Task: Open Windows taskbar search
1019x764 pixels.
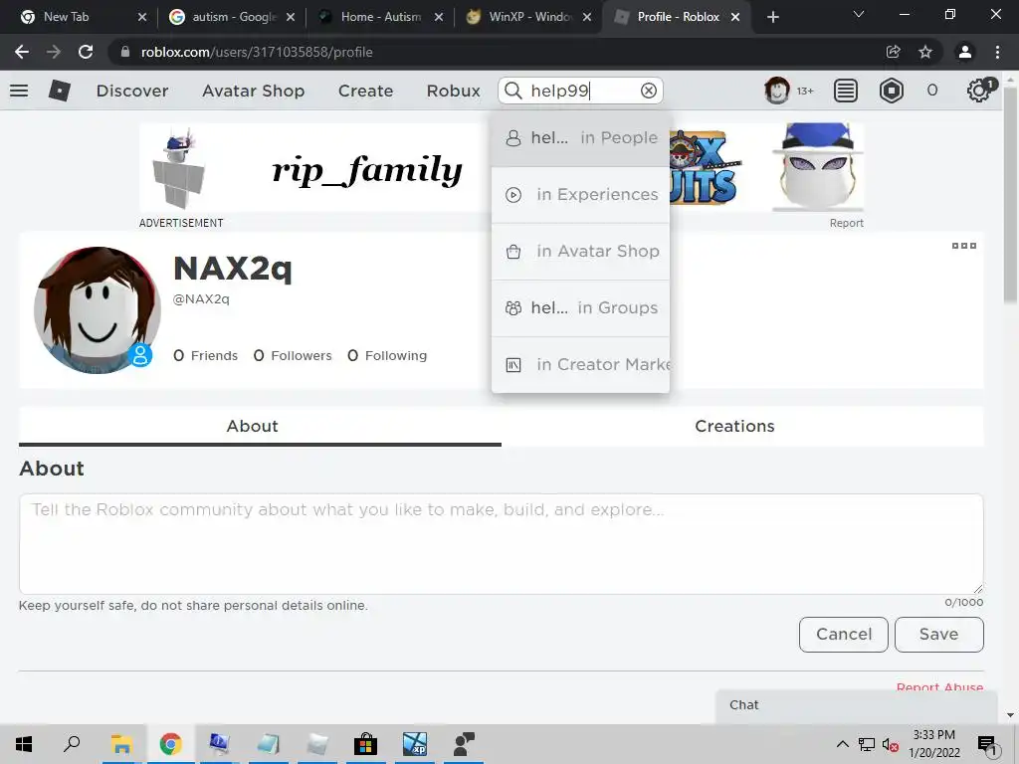Action: click(x=72, y=744)
